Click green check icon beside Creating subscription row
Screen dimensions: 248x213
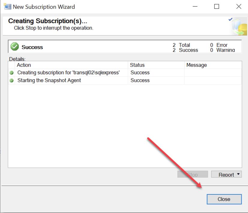12,73
